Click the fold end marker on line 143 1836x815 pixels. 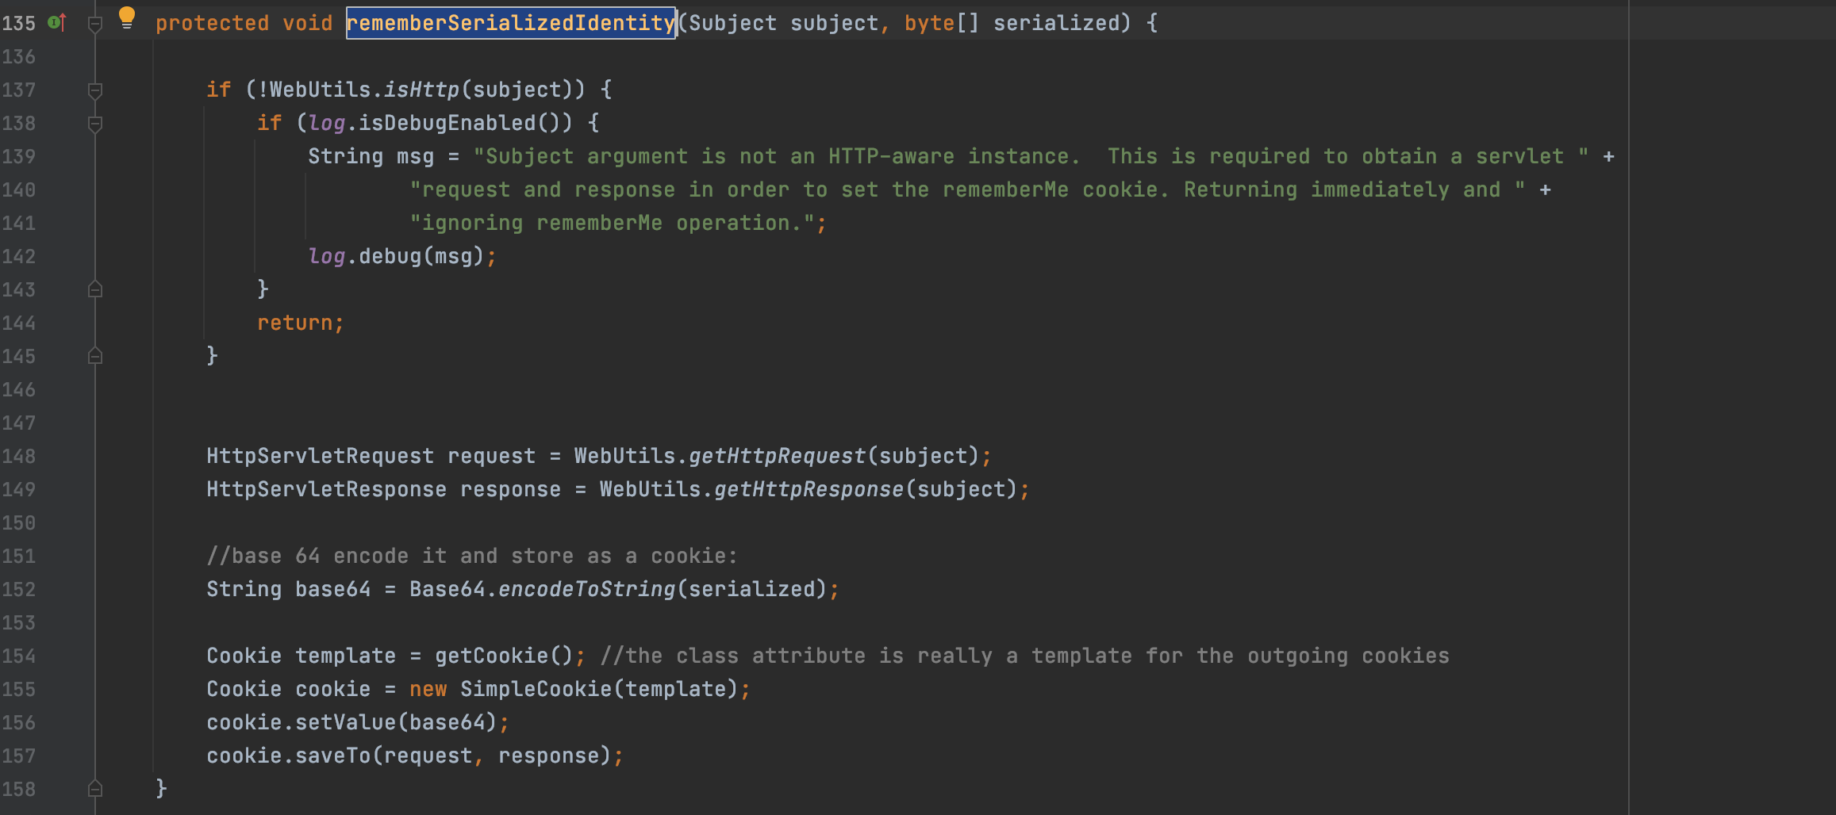[95, 290]
